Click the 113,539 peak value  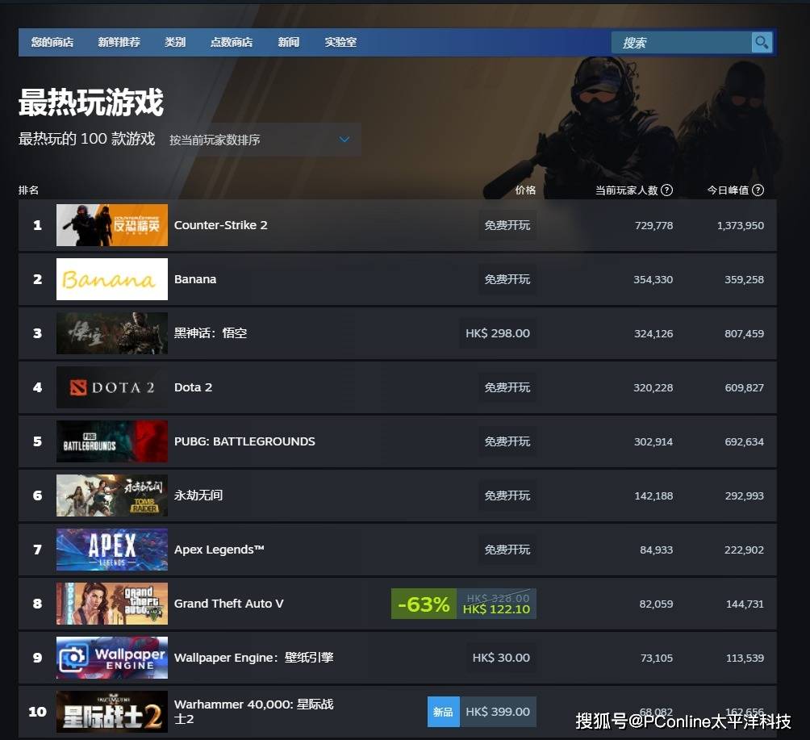coord(745,658)
